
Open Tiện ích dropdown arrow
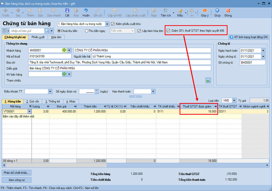[x=173, y=13]
